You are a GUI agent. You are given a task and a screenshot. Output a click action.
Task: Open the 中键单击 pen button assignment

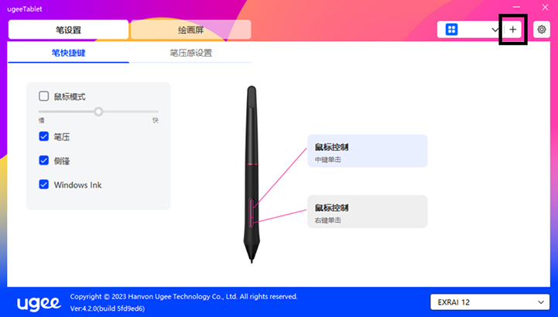[x=368, y=151]
